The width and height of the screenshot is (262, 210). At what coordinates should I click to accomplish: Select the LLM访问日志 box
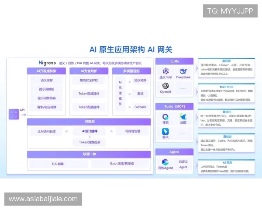(46, 131)
